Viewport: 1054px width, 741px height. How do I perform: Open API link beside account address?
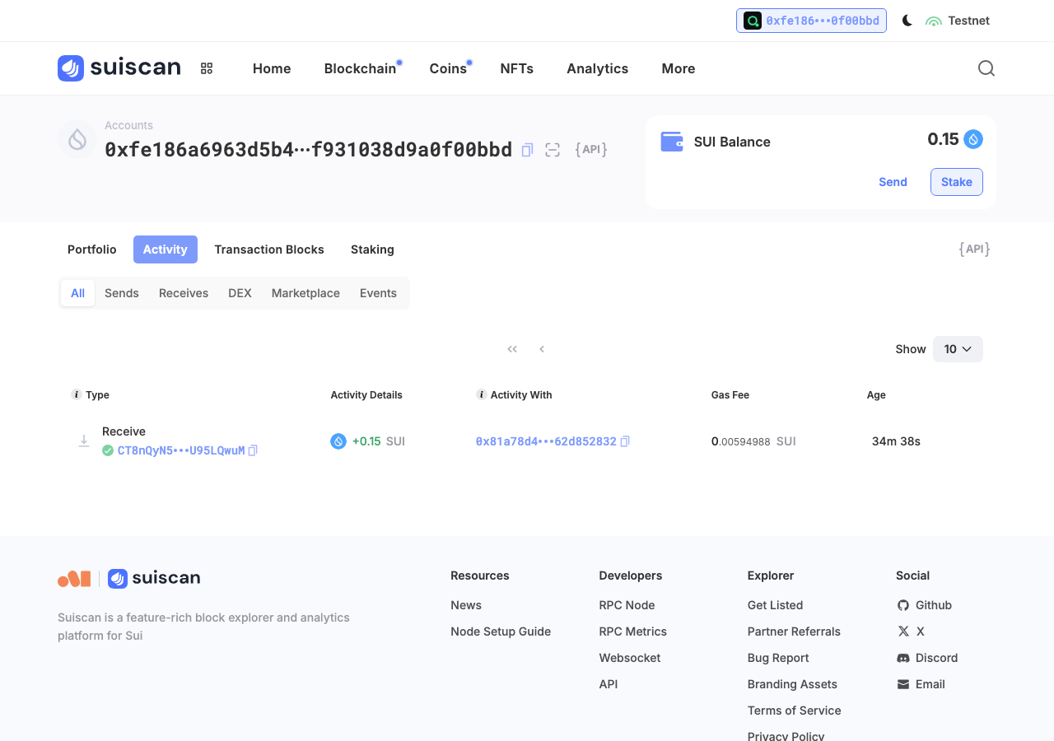pos(591,149)
